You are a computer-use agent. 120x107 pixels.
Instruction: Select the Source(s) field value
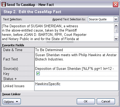[76, 68]
